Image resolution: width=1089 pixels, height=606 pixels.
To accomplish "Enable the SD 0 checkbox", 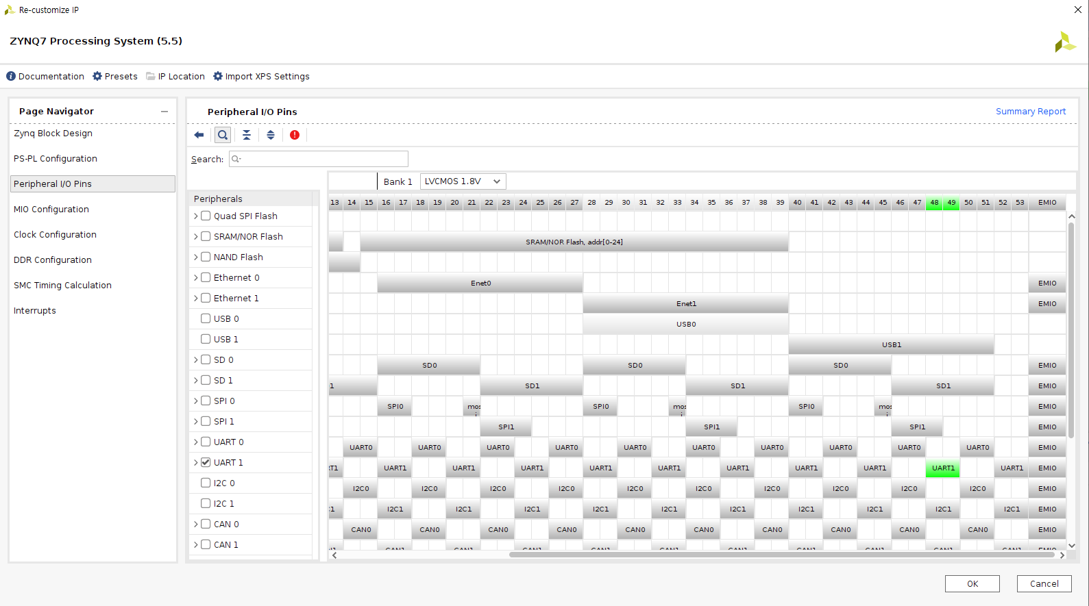I will click(206, 359).
